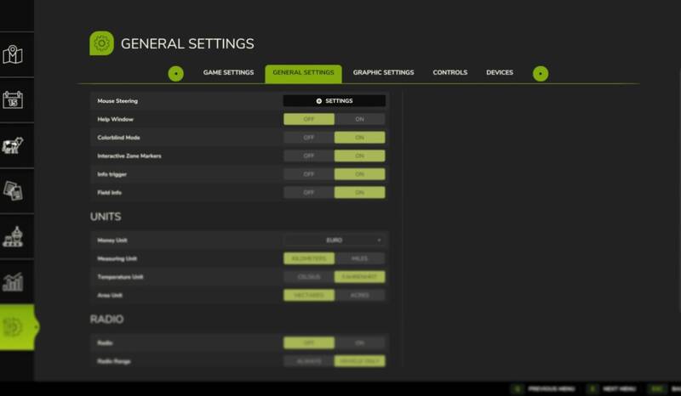The height and width of the screenshot is (396, 681).
Task: Click the left round tab-navigation button
Action: (175, 73)
